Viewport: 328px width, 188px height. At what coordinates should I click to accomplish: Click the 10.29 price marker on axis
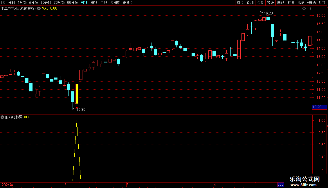319,107
